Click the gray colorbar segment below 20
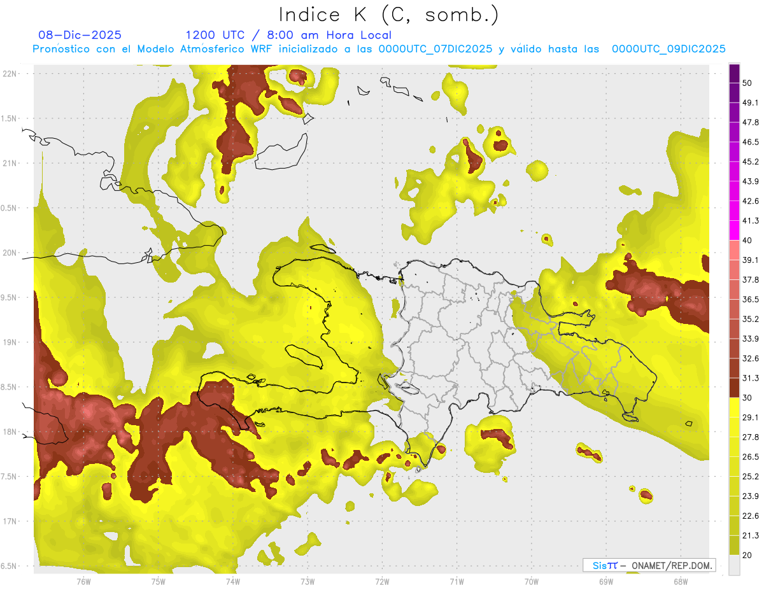The height and width of the screenshot is (590, 764). click(734, 565)
